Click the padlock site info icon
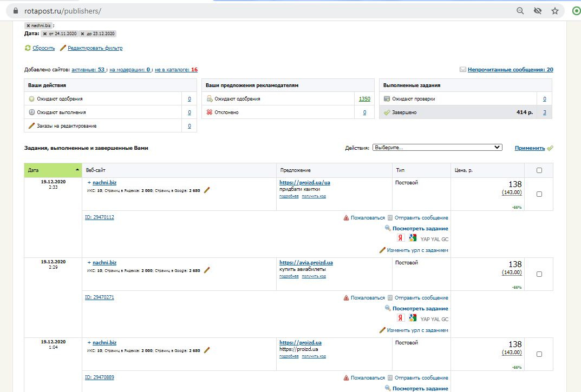This screenshot has width=581, height=392. [x=16, y=11]
